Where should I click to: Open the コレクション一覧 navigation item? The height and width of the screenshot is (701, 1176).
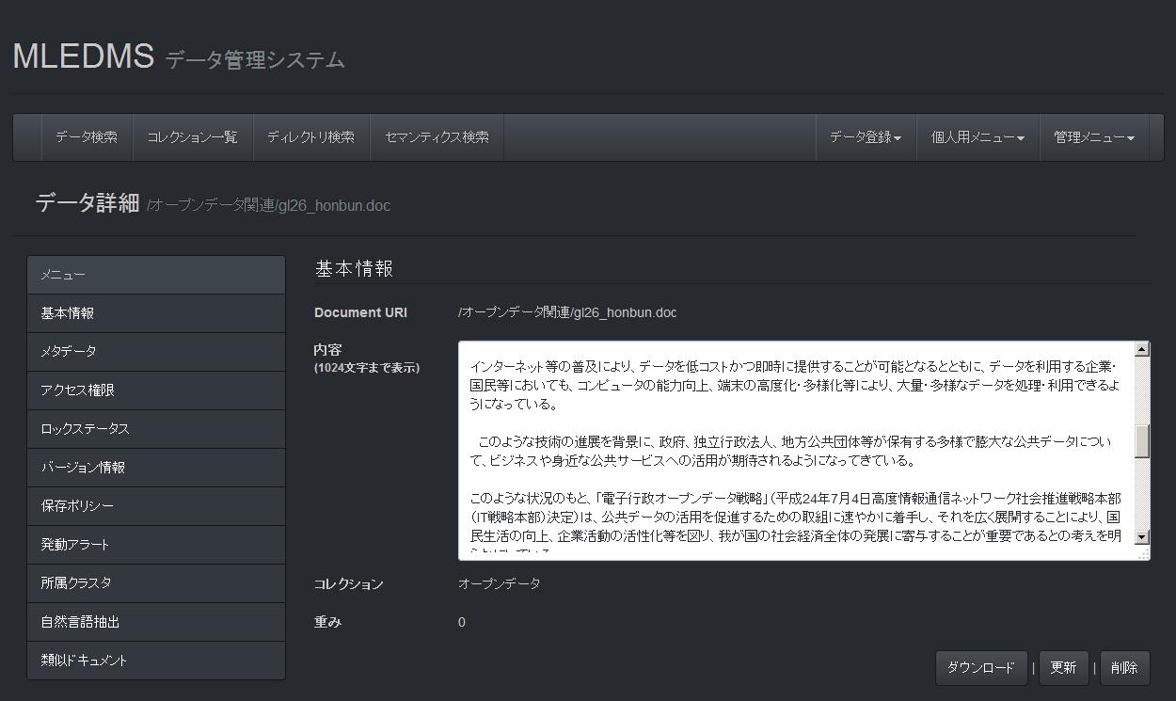(192, 137)
